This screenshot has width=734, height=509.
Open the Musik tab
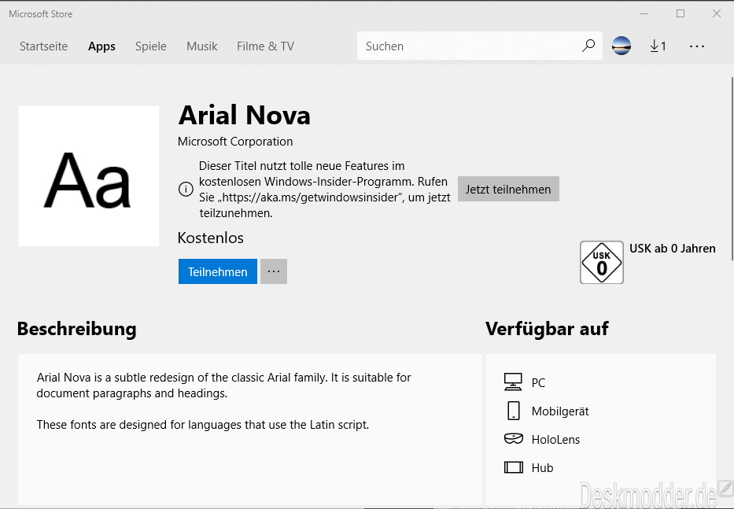coord(201,46)
